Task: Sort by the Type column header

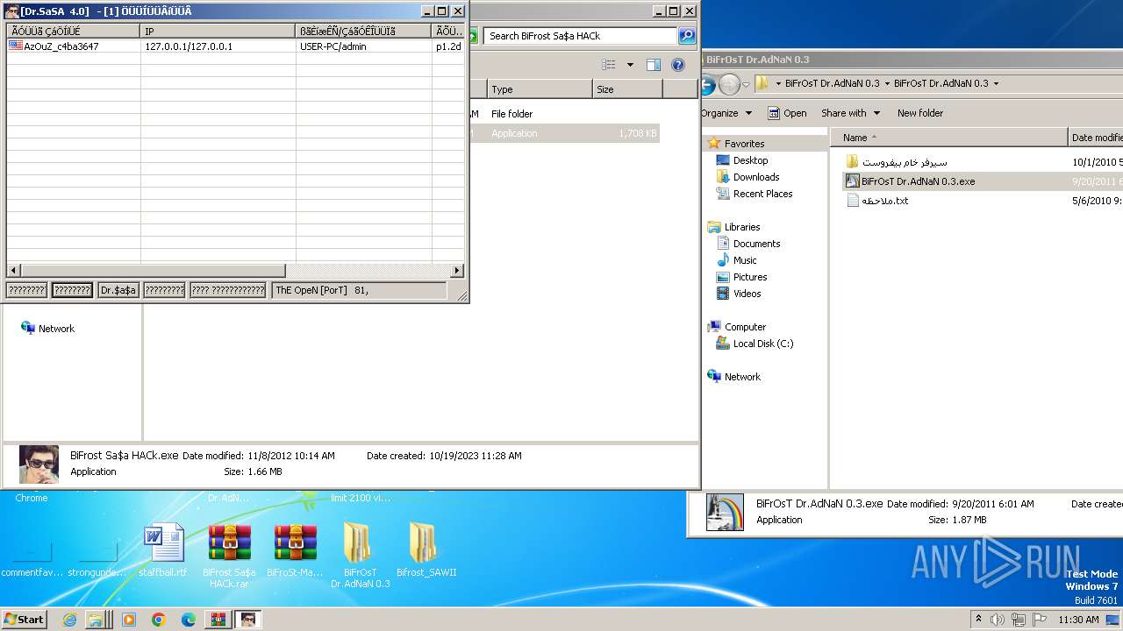Action: click(x=540, y=89)
